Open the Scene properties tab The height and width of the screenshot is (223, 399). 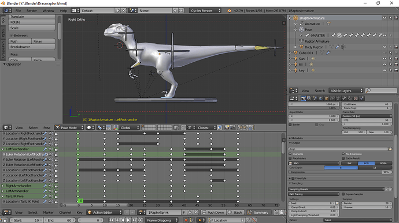(x=315, y=99)
